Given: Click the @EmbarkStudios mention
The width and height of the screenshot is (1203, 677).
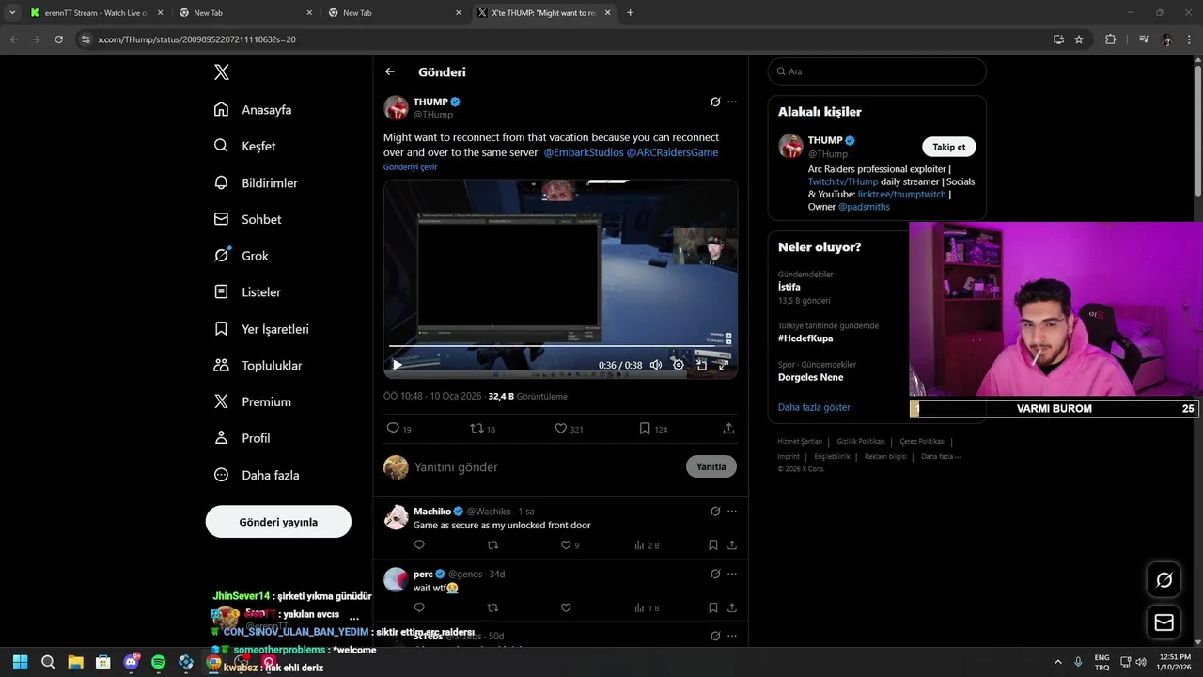Looking at the screenshot, I should (x=583, y=152).
